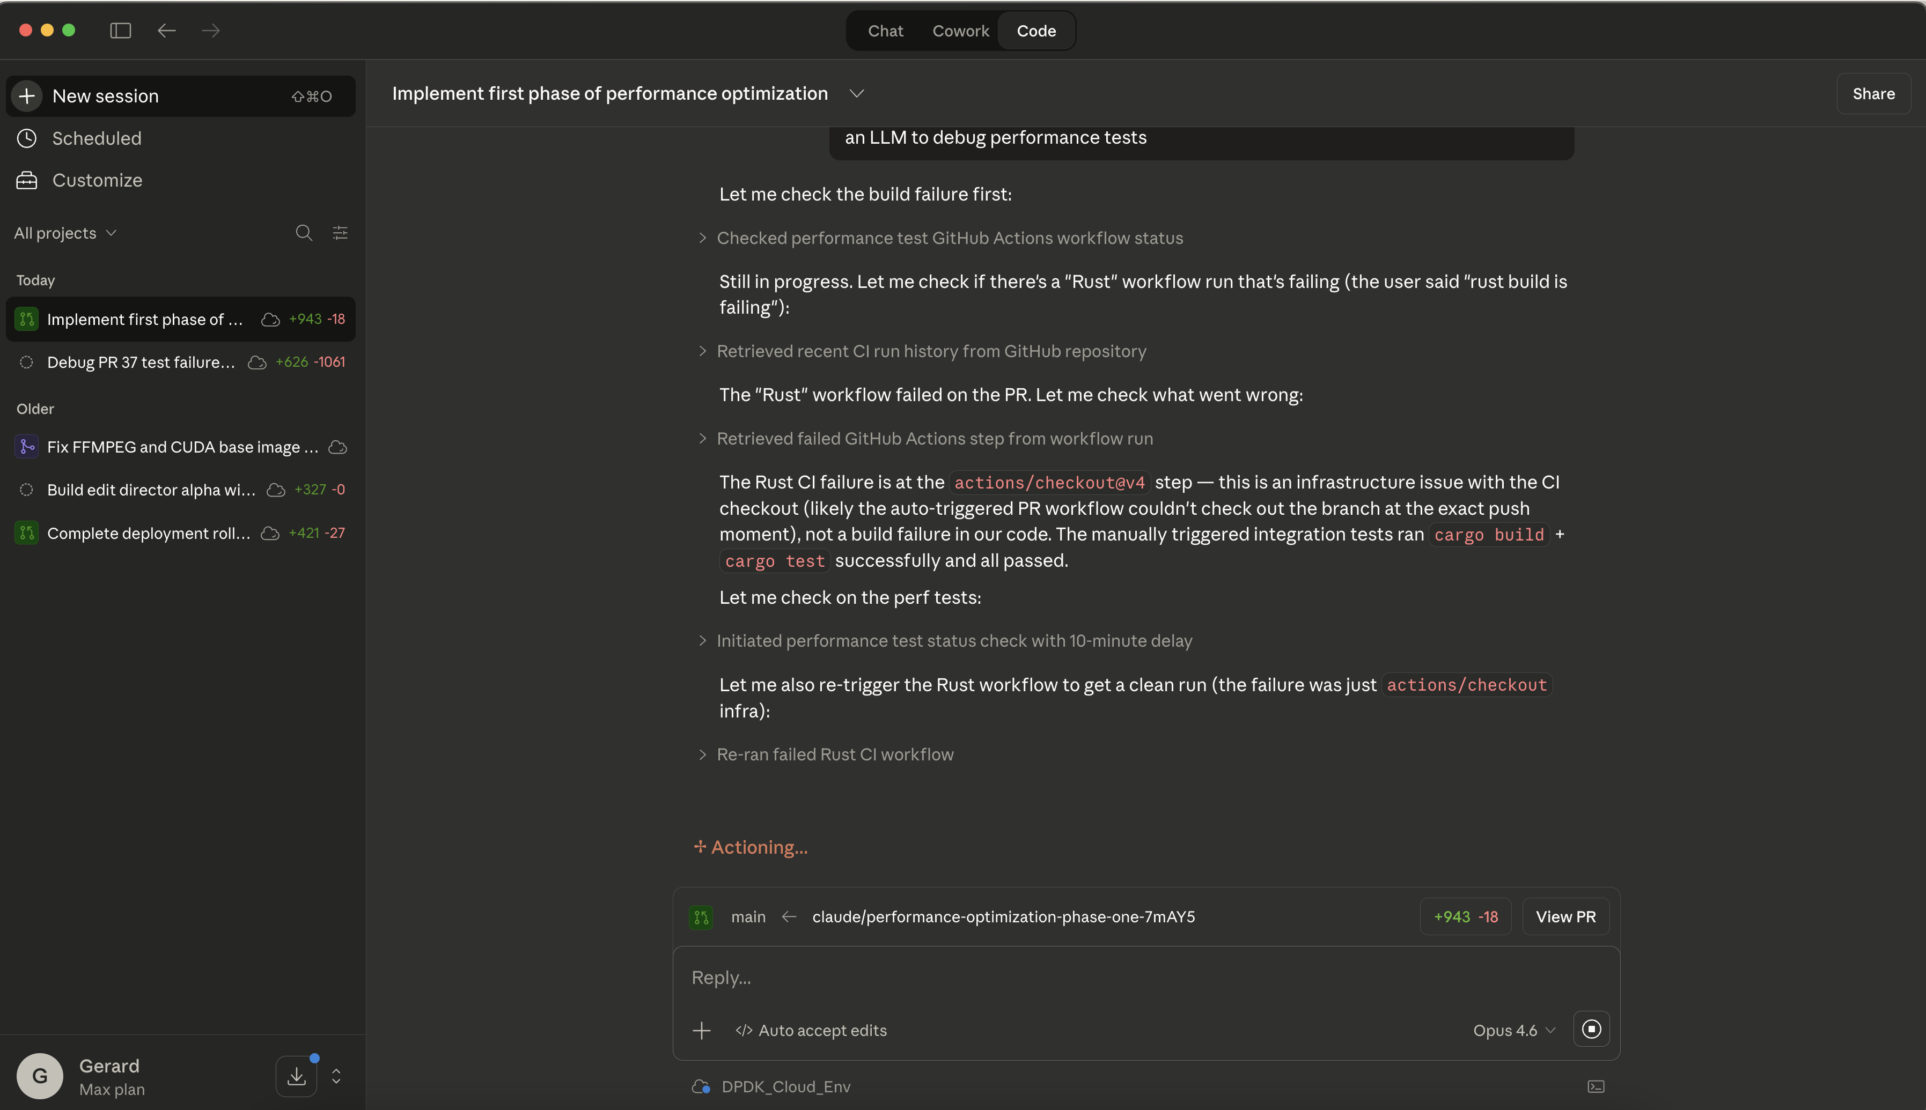Viewport: 1926px width, 1110px height.
Task: Switch to the Chat tab
Action: pos(885,31)
